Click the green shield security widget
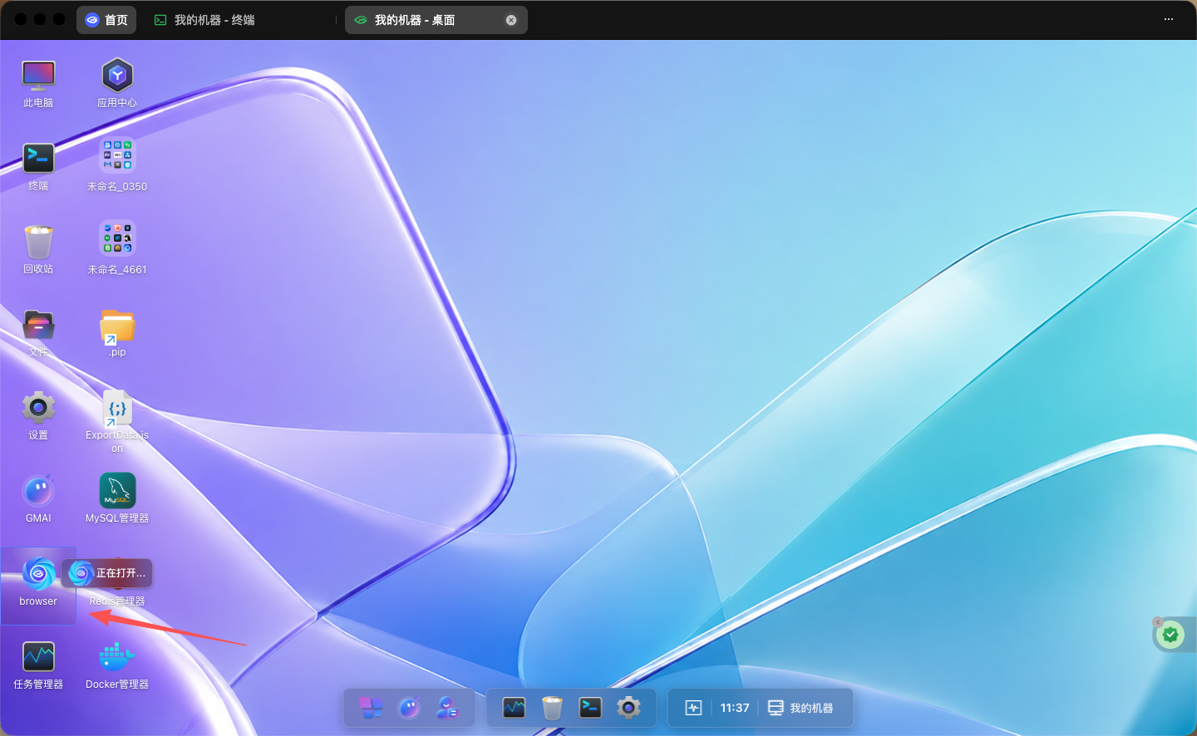The image size is (1197, 736). coord(1170,635)
